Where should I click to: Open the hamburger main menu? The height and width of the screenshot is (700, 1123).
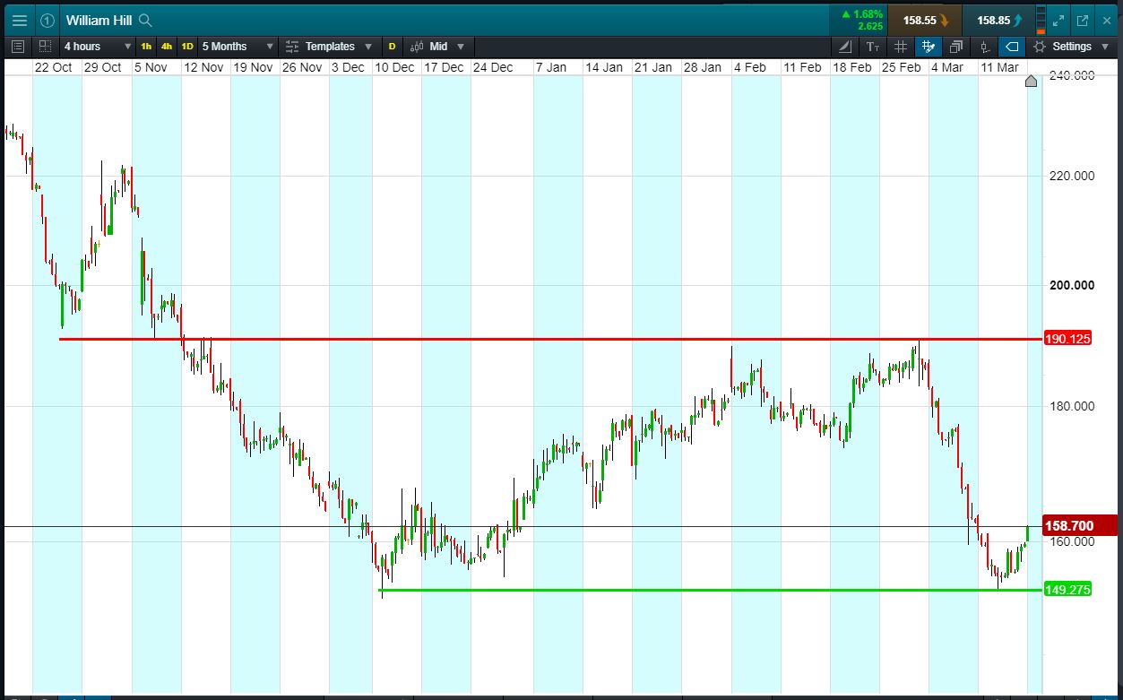tap(19, 20)
